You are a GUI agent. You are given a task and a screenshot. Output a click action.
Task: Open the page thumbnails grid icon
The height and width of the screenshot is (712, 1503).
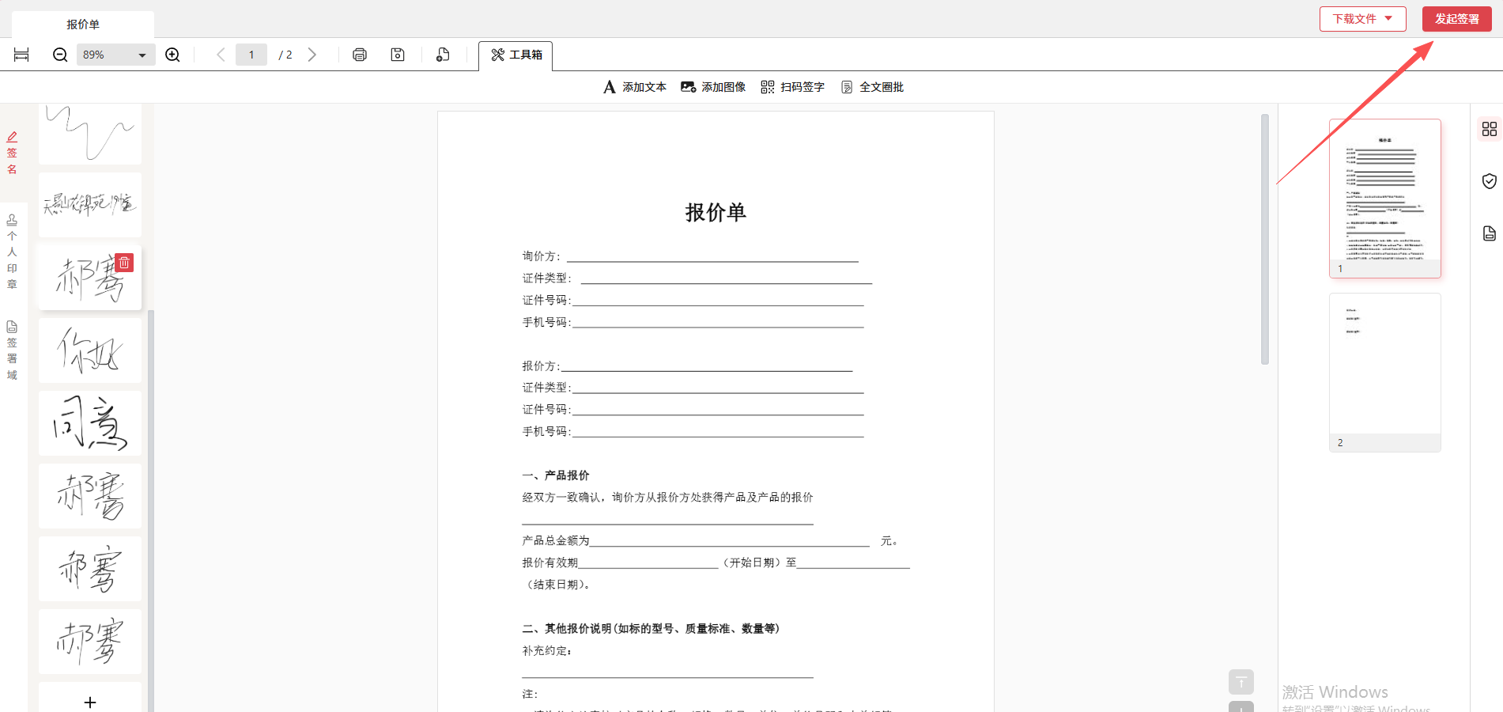click(1489, 129)
